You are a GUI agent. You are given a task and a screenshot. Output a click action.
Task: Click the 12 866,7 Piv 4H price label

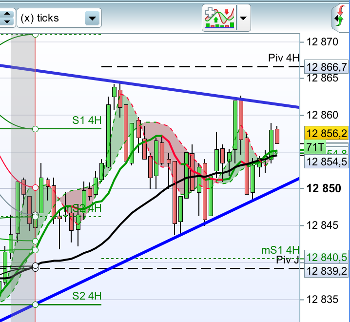pyautogui.click(x=326, y=67)
